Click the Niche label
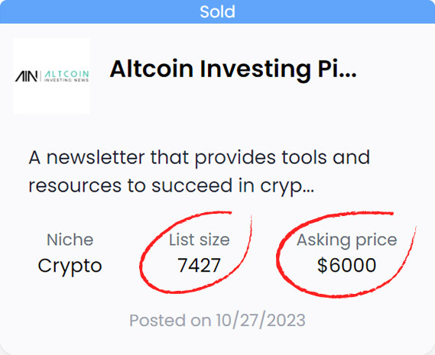Image resolution: width=435 pixels, height=355 pixels. 70,240
